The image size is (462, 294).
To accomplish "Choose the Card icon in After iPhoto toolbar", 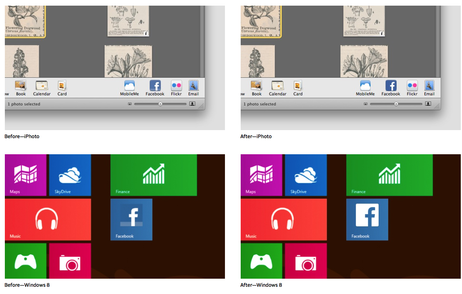I will (298, 86).
